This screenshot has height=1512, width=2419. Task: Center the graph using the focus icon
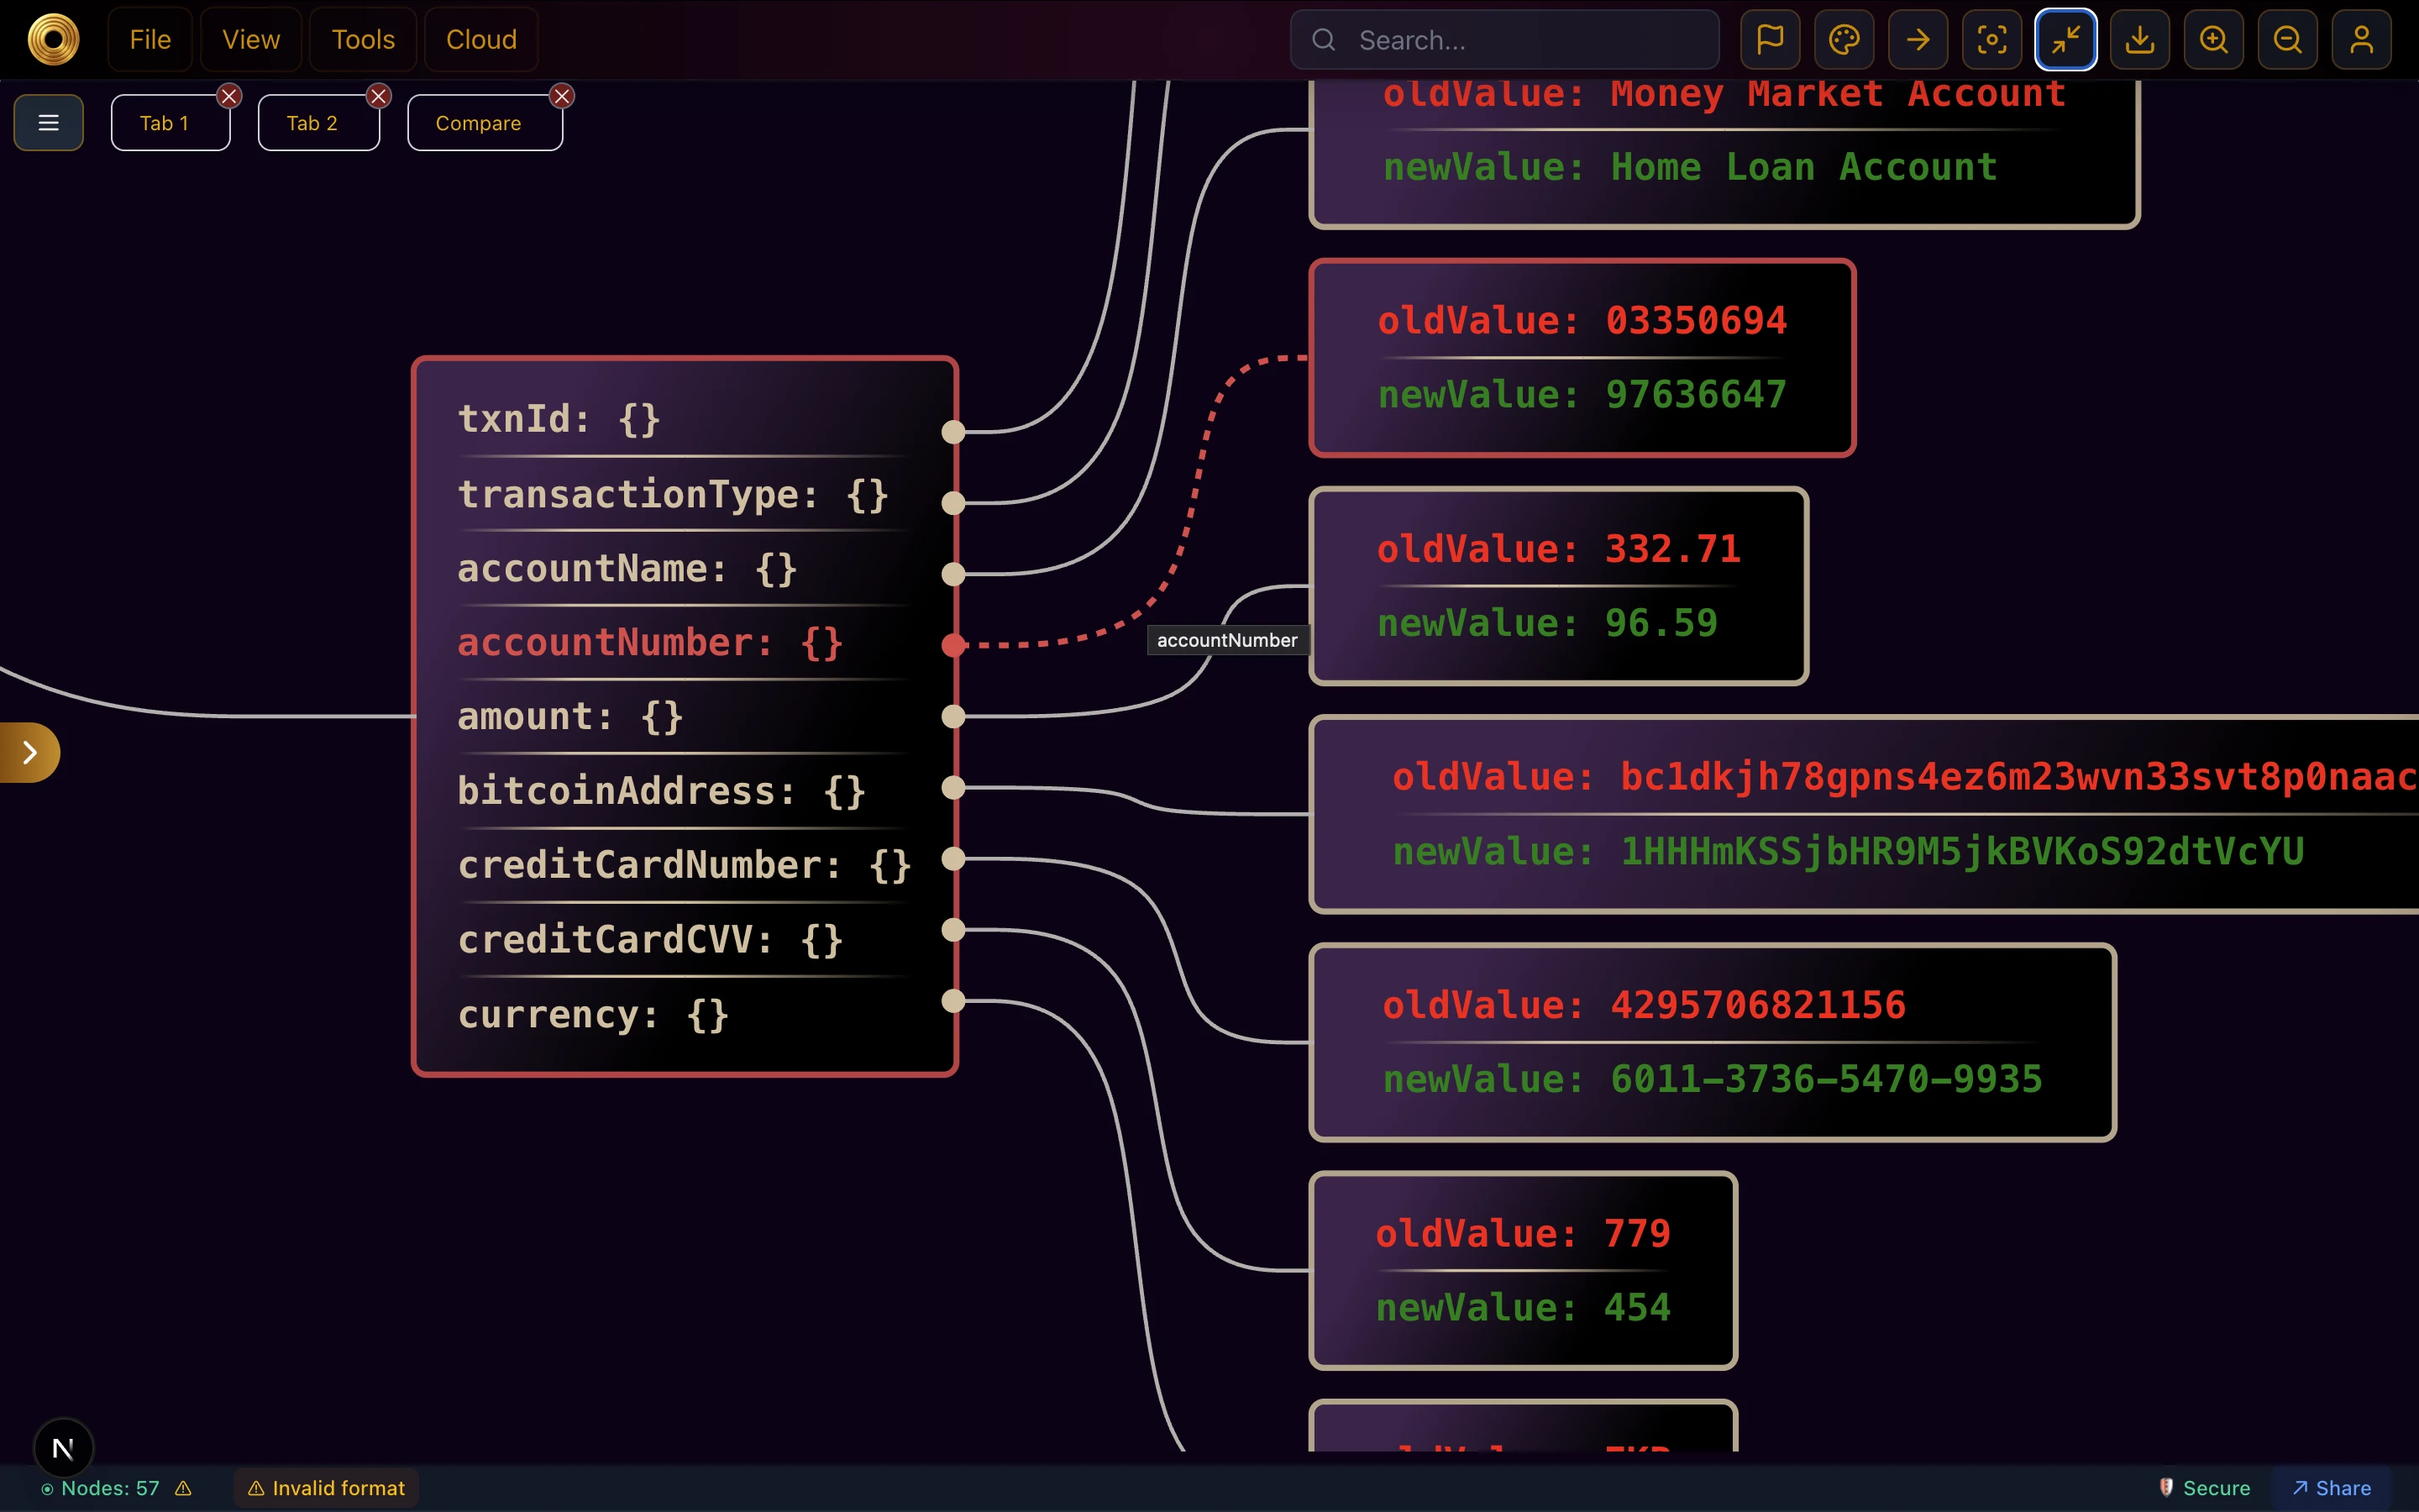[1990, 39]
